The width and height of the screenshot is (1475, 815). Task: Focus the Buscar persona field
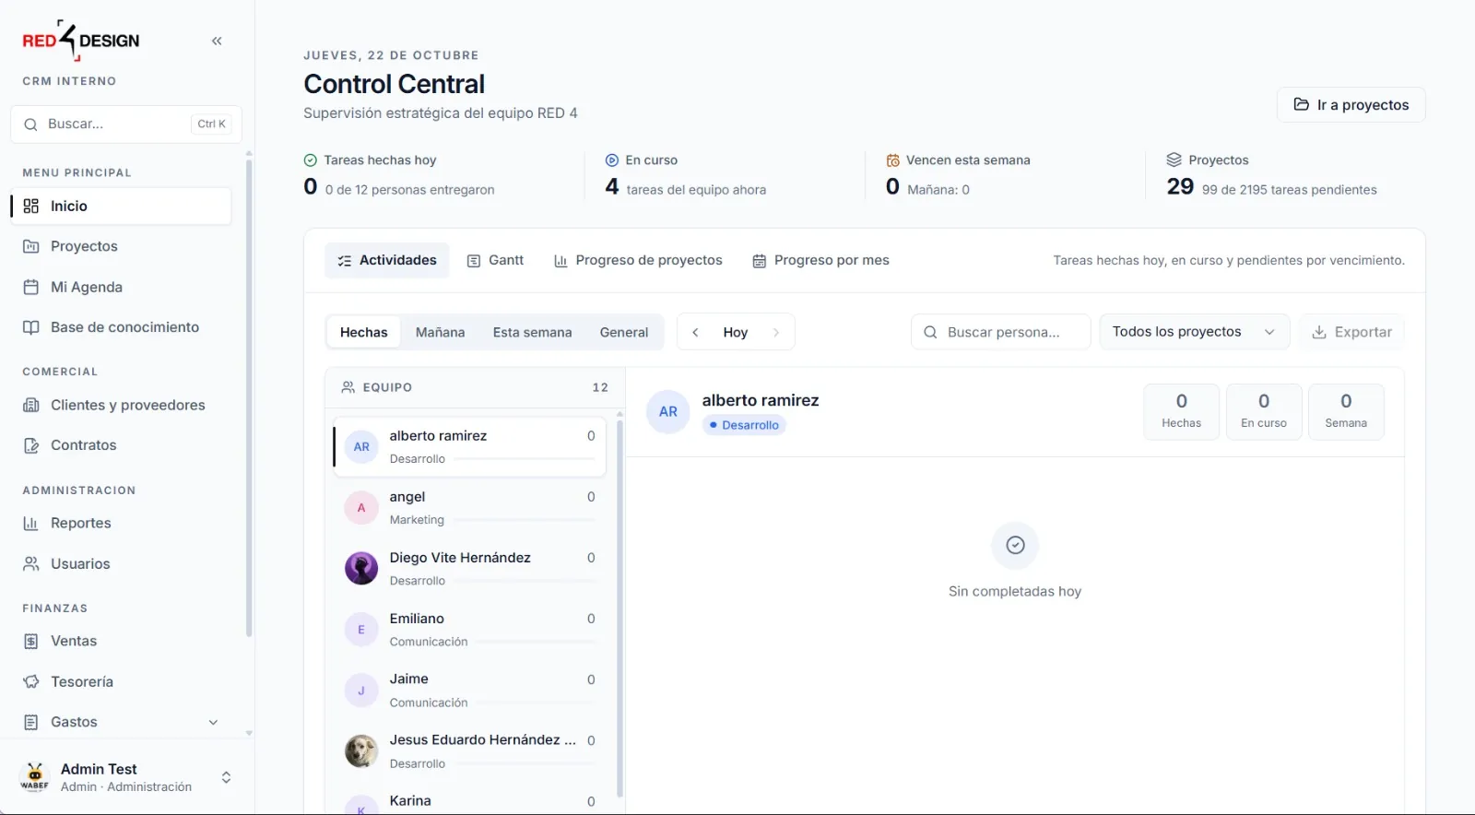pyautogui.click(x=1001, y=332)
